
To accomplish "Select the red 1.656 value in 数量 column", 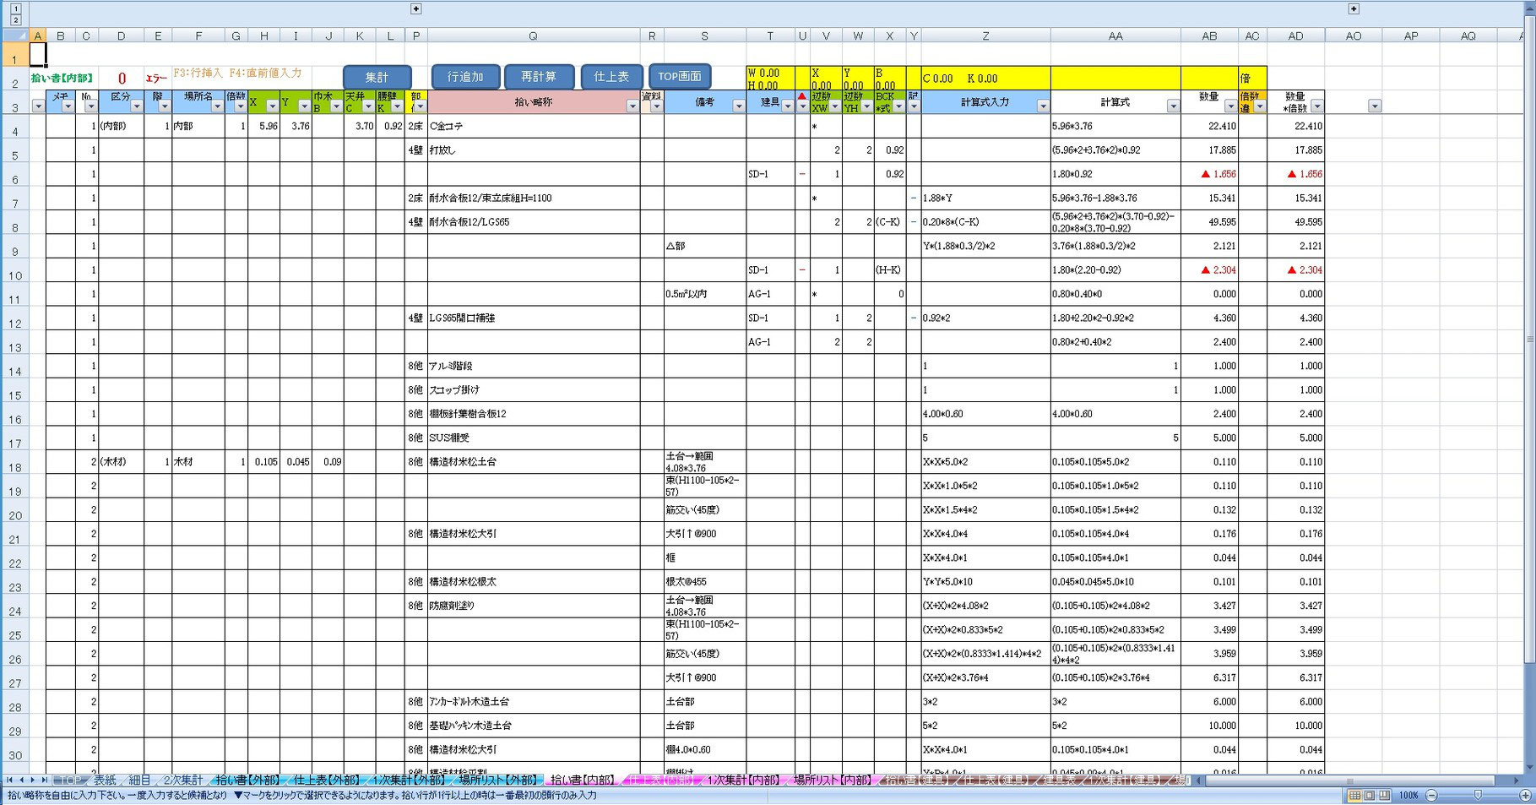I will click(x=1209, y=174).
